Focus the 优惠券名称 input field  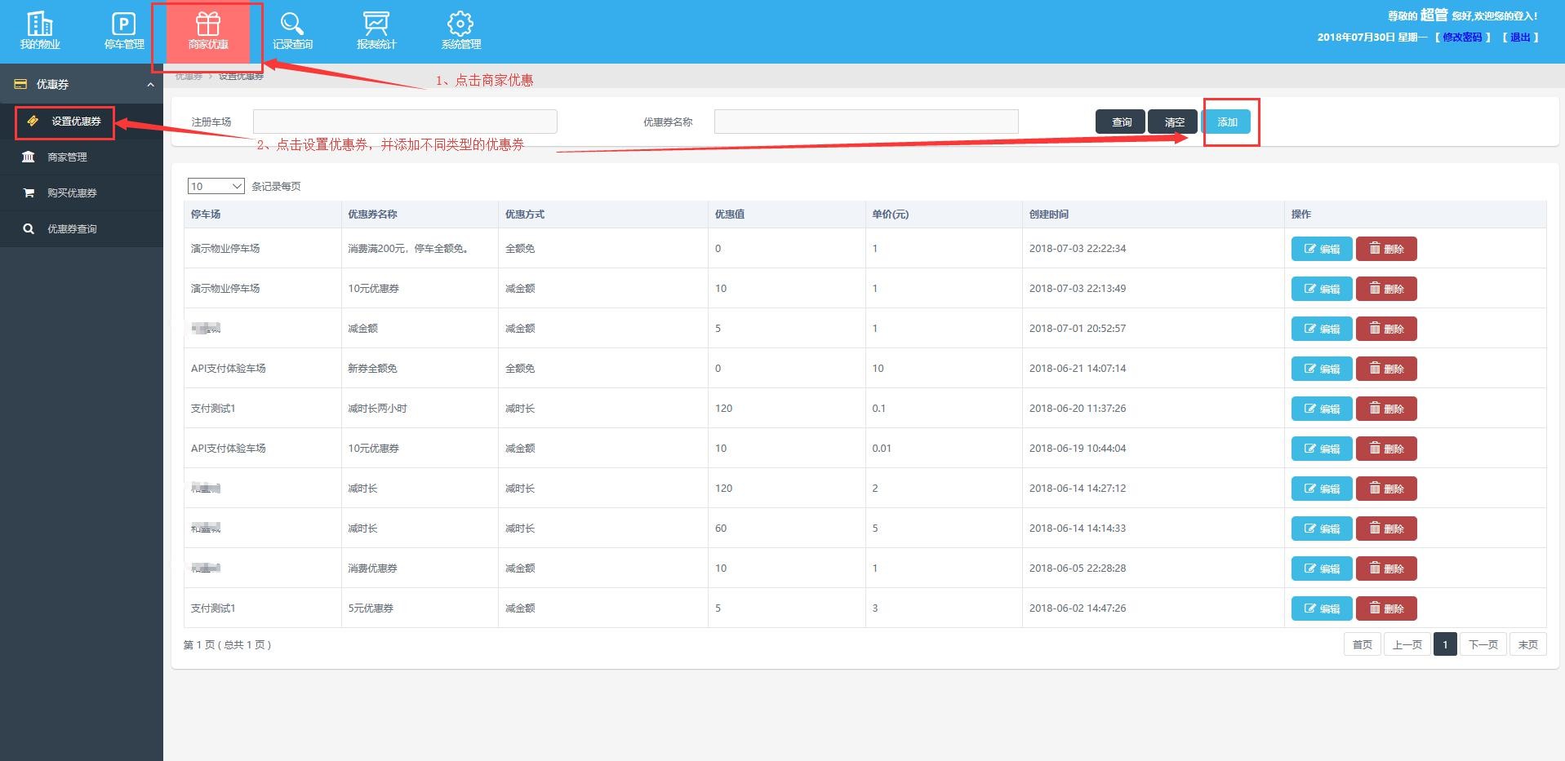(866, 122)
